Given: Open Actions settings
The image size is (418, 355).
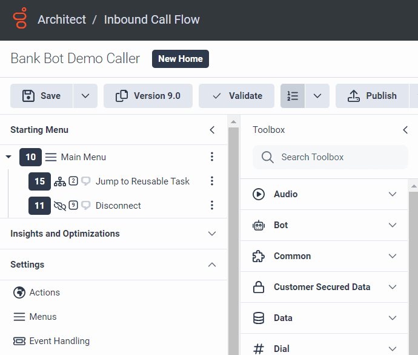Looking at the screenshot, I should 44,292.
